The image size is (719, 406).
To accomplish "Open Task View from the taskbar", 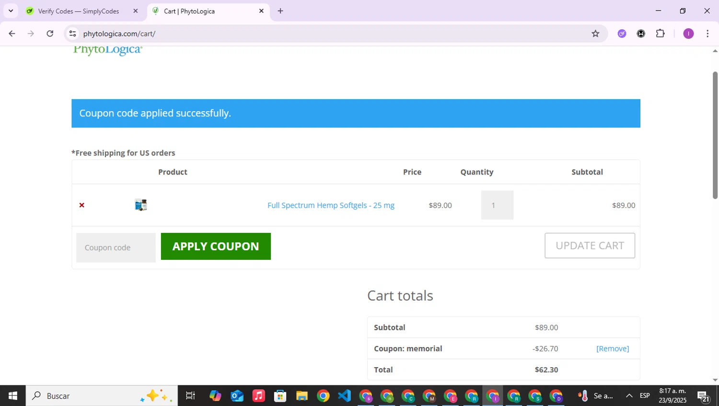I will pyautogui.click(x=190, y=396).
